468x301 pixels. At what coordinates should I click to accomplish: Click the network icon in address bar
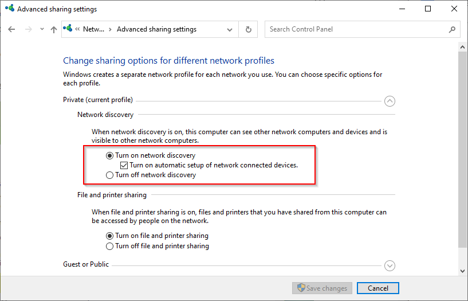click(69, 29)
